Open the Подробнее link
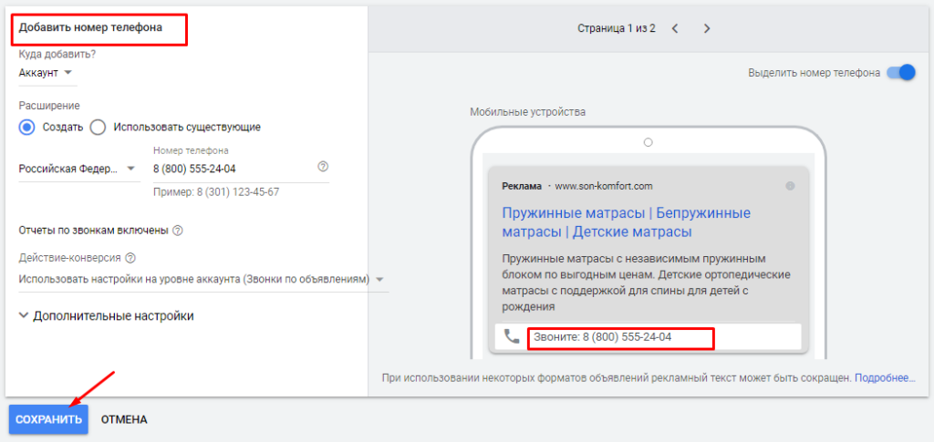 pos(884,377)
